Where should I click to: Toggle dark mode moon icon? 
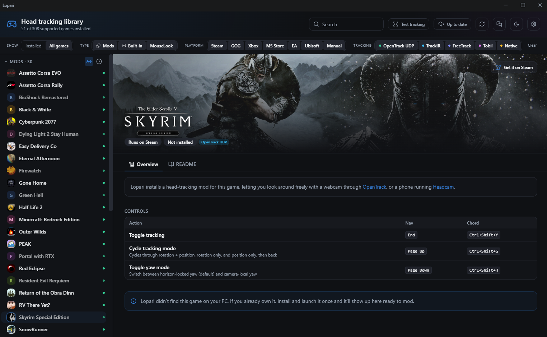click(x=516, y=24)
